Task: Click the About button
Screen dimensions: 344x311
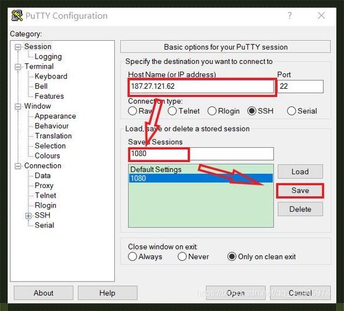Action: click(x=43, y=293)
